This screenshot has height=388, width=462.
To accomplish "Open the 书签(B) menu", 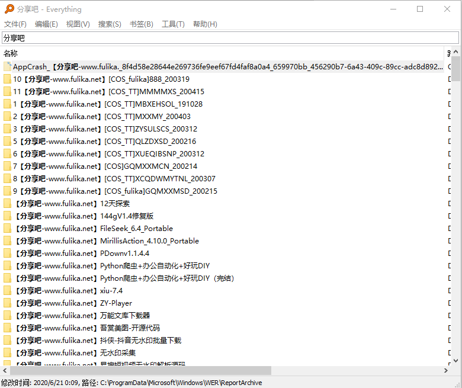I will click(x=142, y=24).
